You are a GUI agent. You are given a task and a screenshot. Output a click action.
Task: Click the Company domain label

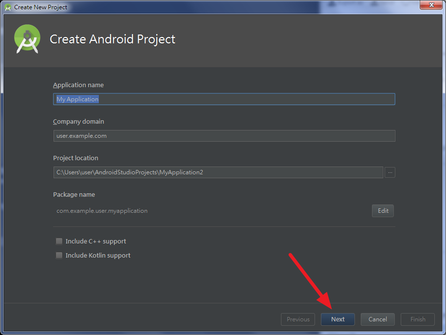coord(78,121)
